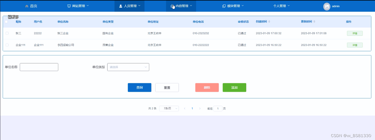Go to previous page with left arrow
The image size is (375, 140).
tap(185, 108)
